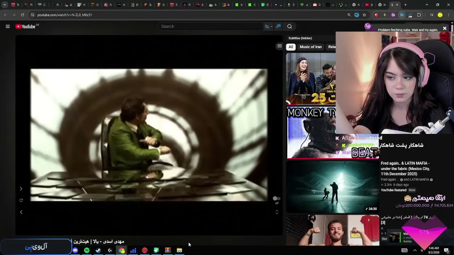Open 'Fred again.. & LATIN MAFIA' video title
The image size is (454, 255).
point(405,169)
